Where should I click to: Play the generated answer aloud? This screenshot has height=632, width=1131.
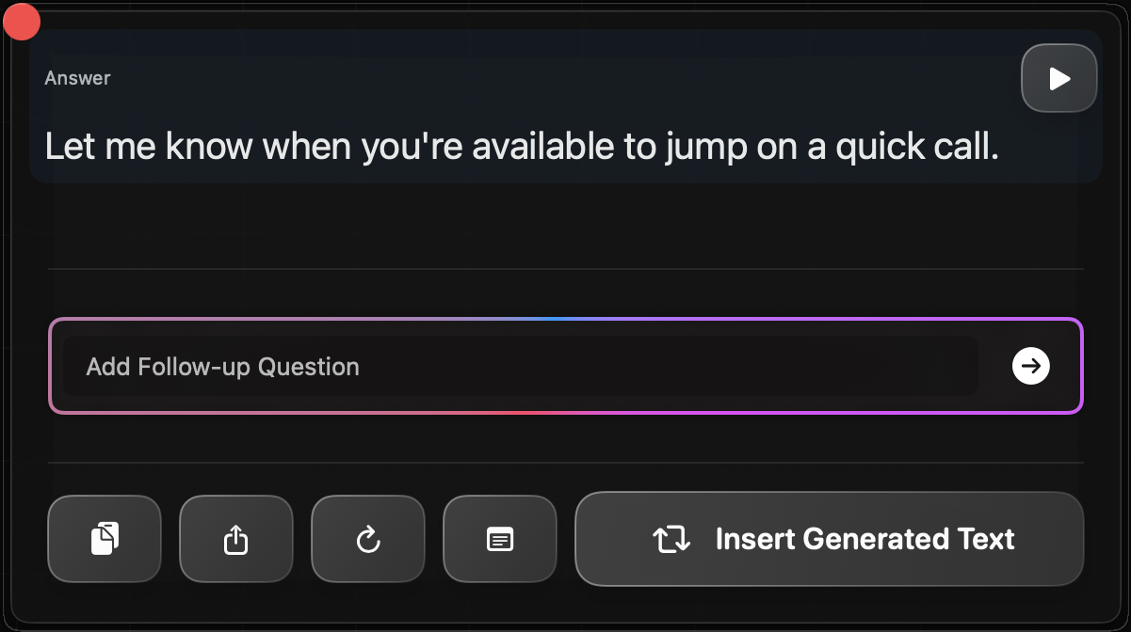[x=1059, y=78]
